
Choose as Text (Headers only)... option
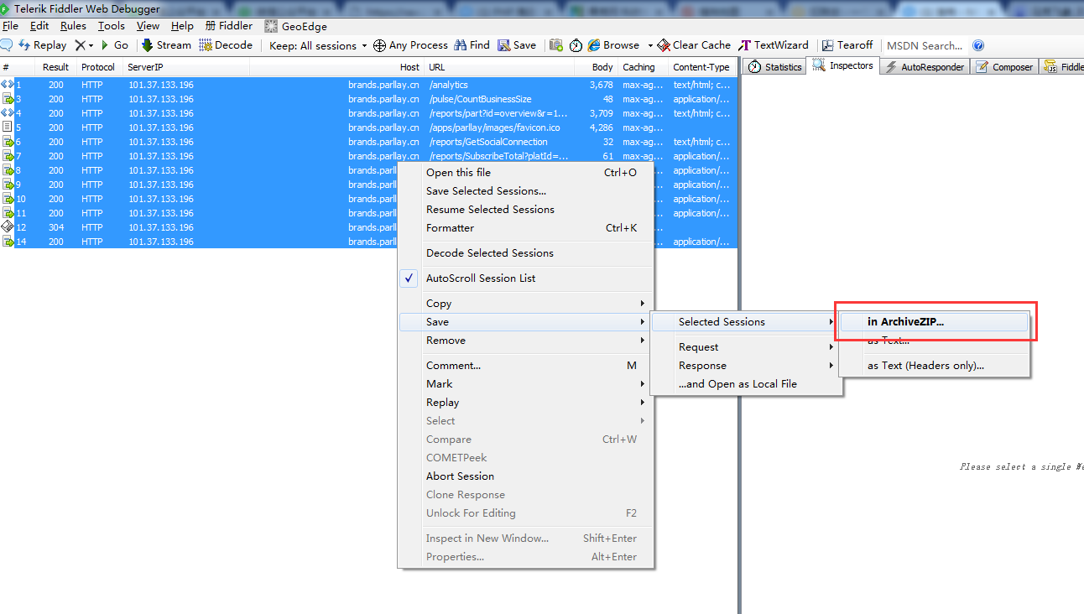935,366
